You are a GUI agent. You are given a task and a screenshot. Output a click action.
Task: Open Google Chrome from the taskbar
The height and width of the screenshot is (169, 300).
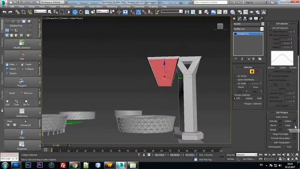(x=75, y=165)
